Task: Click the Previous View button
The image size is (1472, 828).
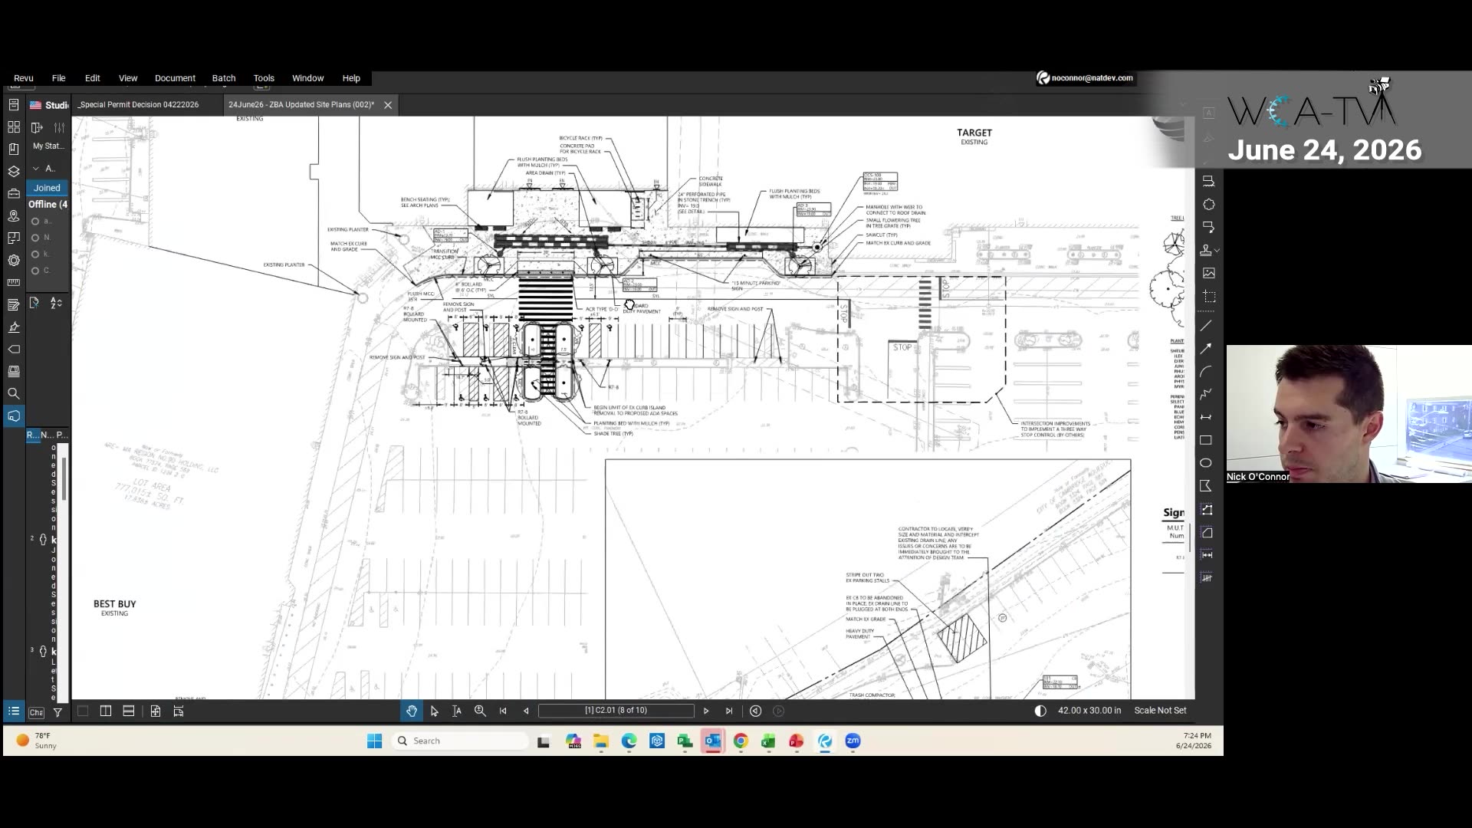Action: pos(755,711)
